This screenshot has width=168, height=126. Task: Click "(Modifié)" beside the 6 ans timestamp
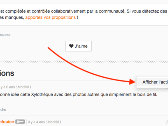coord(24,87)
